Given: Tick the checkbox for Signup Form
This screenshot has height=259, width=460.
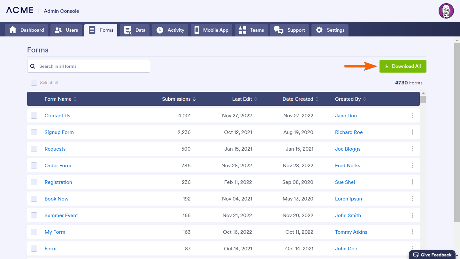Looking at the screenshot, I should [34, 132].
